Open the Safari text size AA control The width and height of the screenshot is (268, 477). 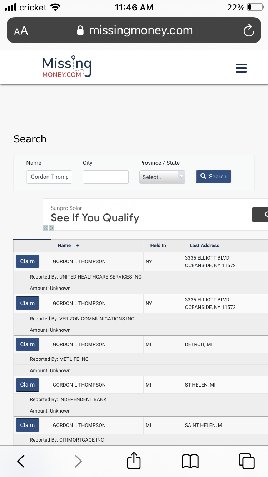click(21, 31)
